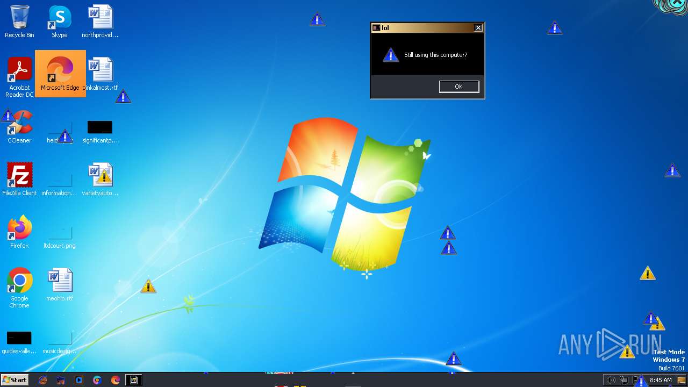Image resolution: width=688 pixels, height=387 pixels.
Task: Click the 8:45 AM taskbar clock
Action: 661,380
